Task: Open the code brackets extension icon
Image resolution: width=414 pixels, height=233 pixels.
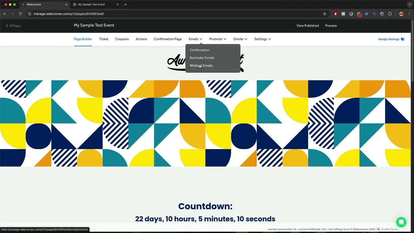Action: 343,14
